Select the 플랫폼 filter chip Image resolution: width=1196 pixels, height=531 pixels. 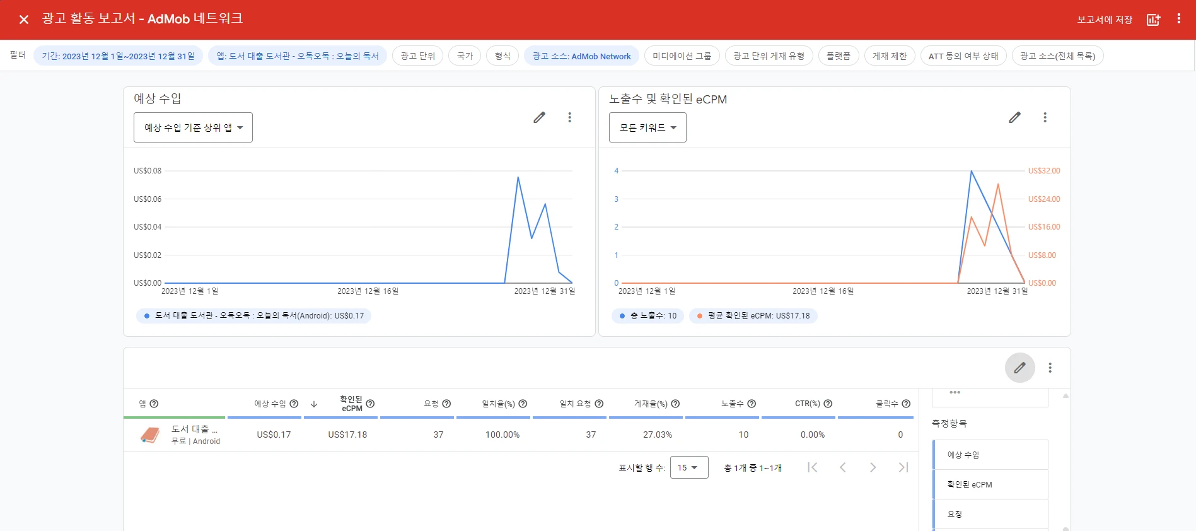pos(839,56)
